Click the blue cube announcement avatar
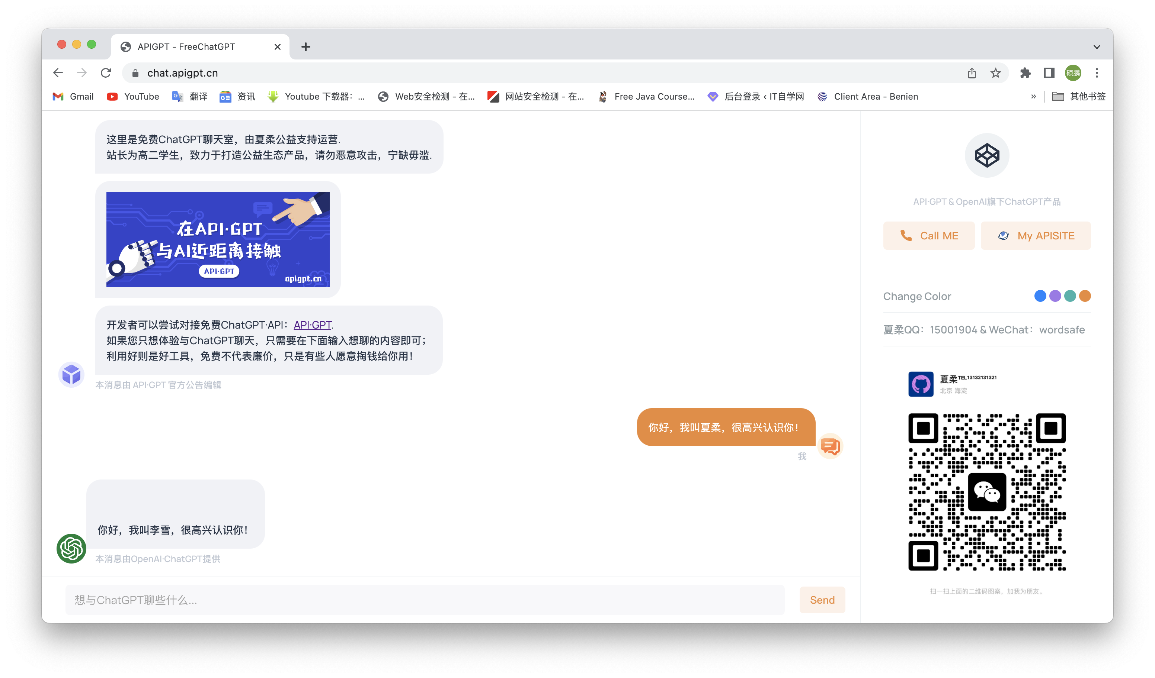1155x678 pixels. click(71, 375)
